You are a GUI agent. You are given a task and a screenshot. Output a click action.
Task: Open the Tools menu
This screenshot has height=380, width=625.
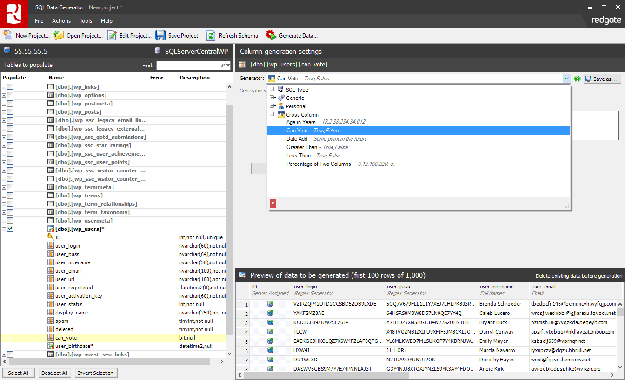tap(86, 20)
